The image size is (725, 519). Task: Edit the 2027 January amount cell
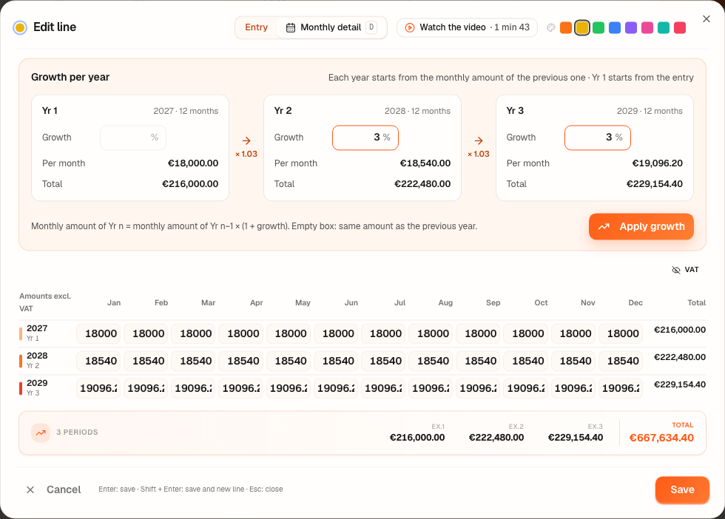click(x=98, y=333)
